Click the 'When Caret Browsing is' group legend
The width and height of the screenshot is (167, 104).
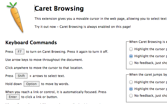click(x=148, y=42)
